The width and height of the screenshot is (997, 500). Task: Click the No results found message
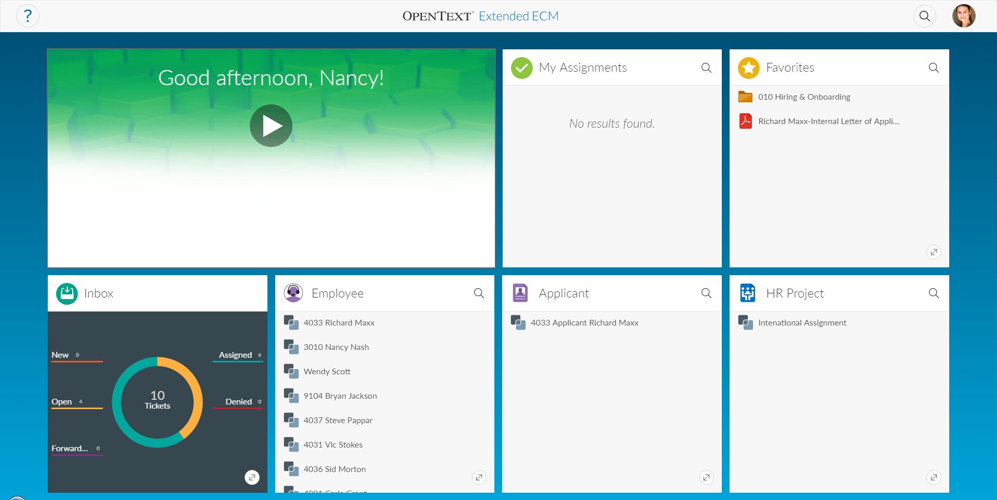pos(612,124)
